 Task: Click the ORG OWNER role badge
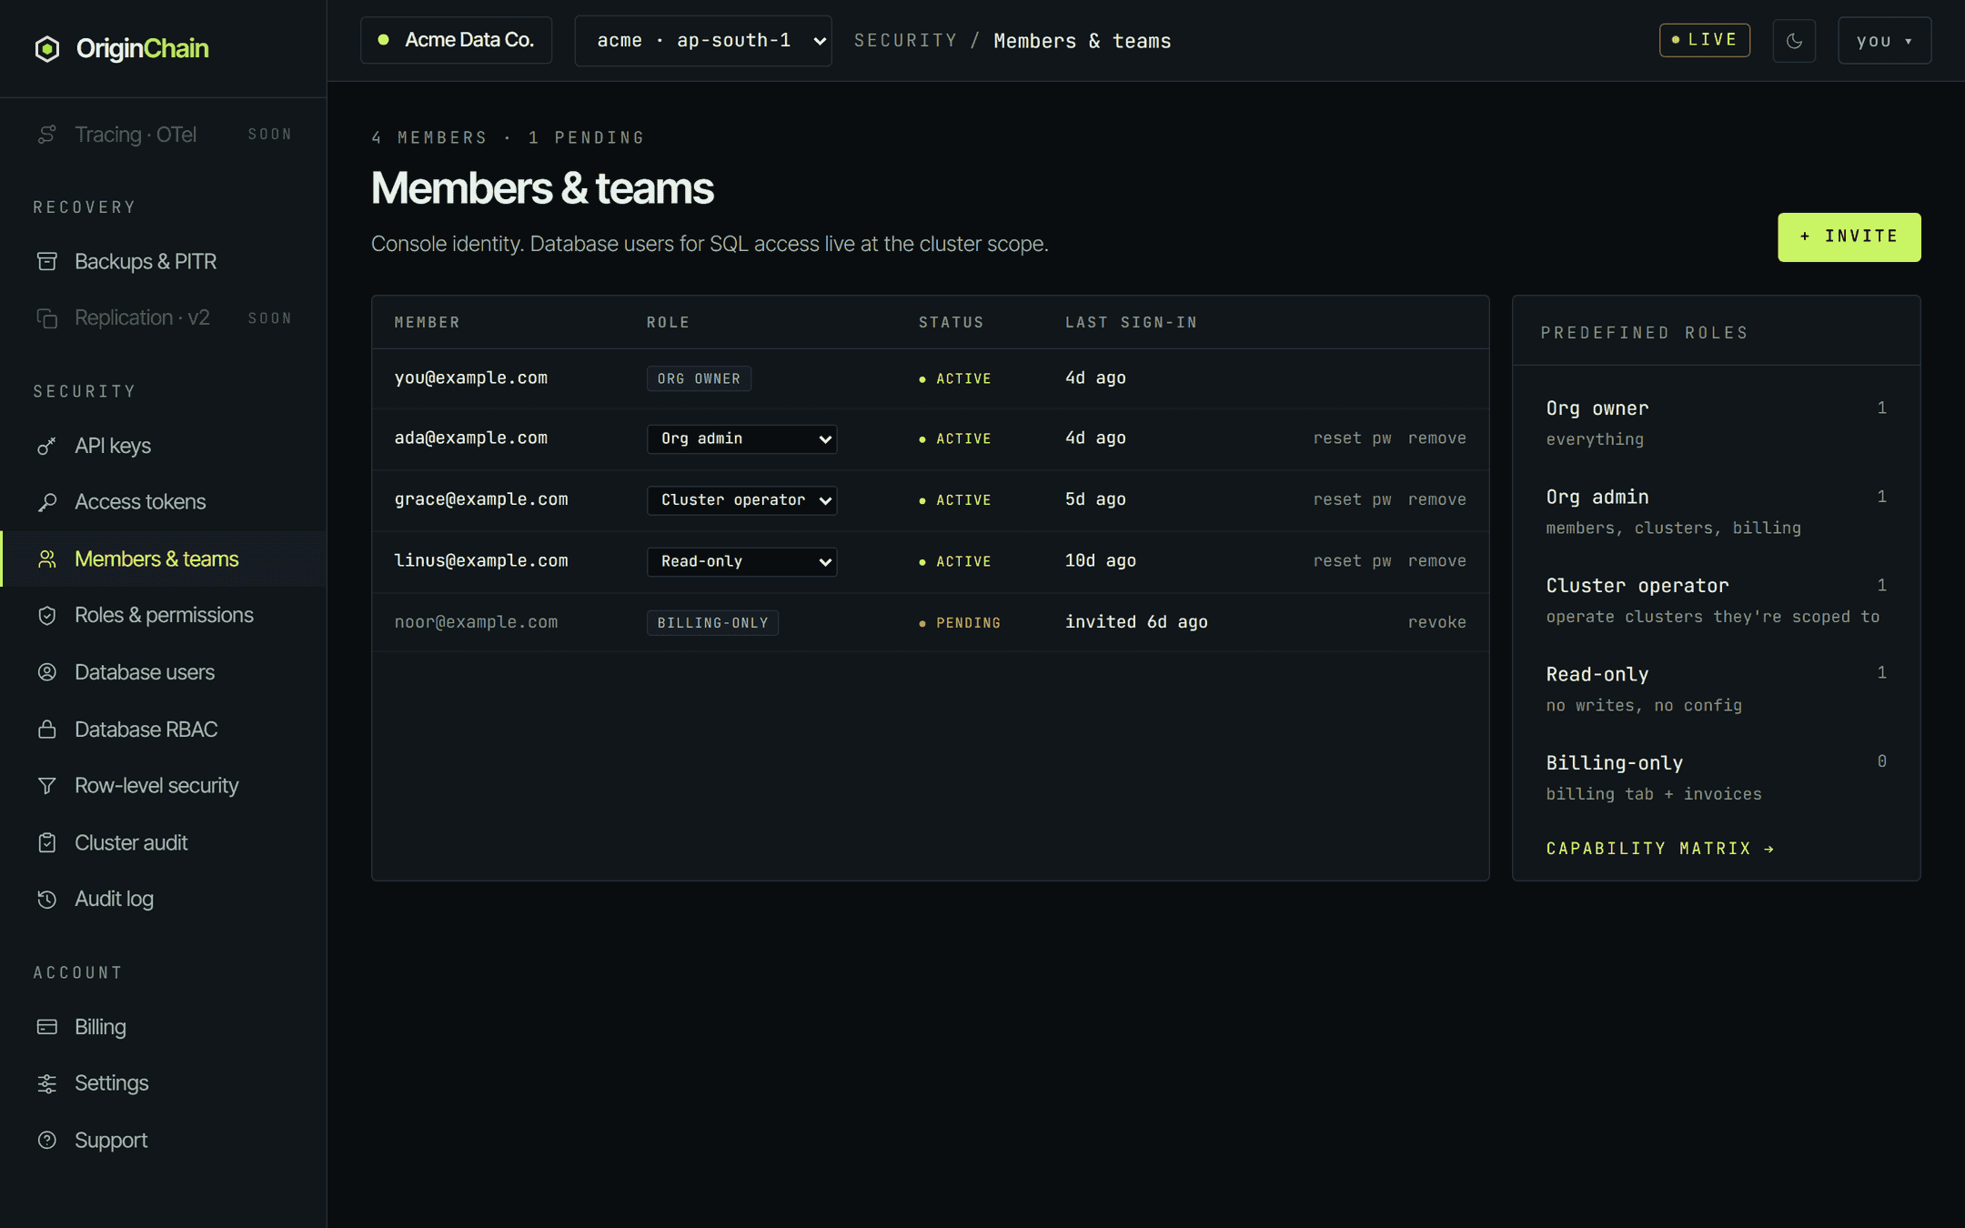[x=699, y=378]
